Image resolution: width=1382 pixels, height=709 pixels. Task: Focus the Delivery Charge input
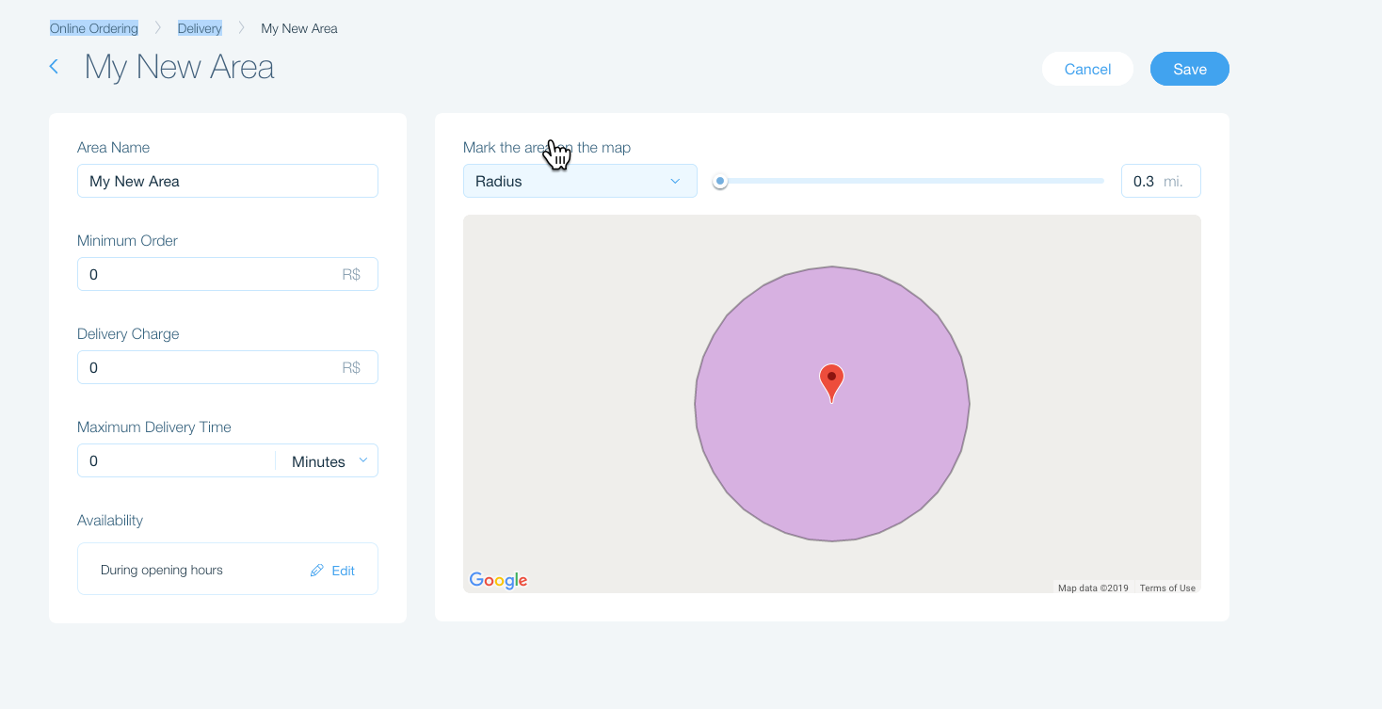point(228,367)
